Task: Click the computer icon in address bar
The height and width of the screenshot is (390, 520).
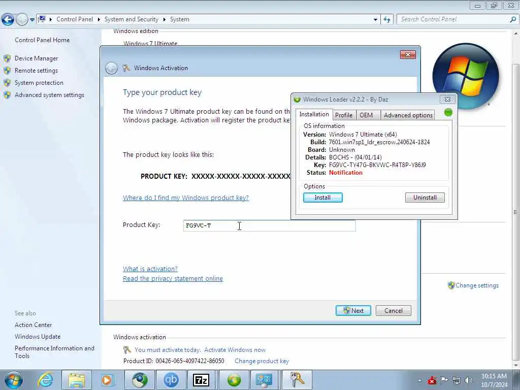Action: point(42,19)
